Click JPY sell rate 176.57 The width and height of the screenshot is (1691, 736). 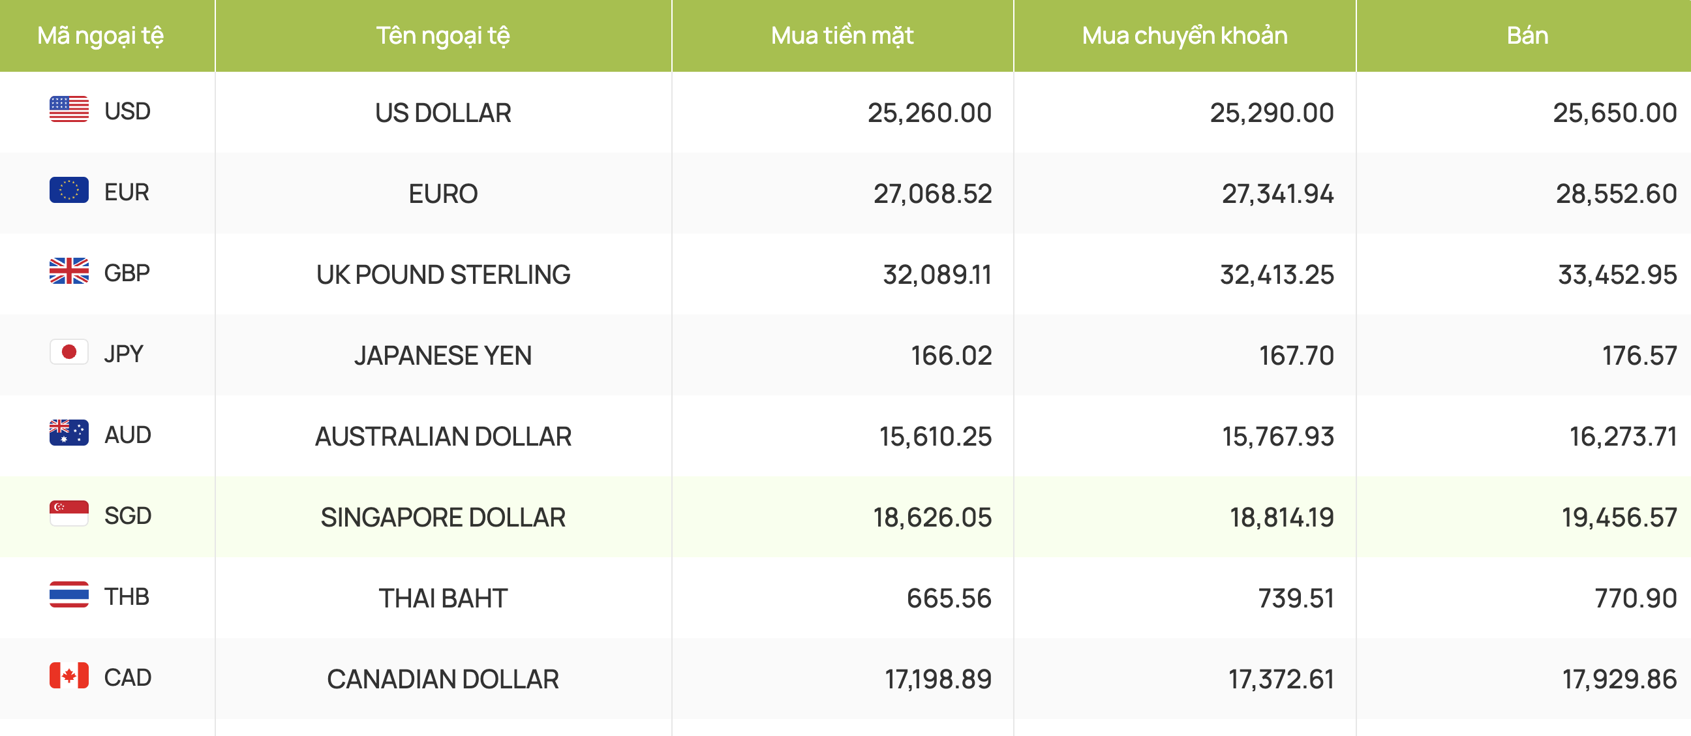point(1640,355)
